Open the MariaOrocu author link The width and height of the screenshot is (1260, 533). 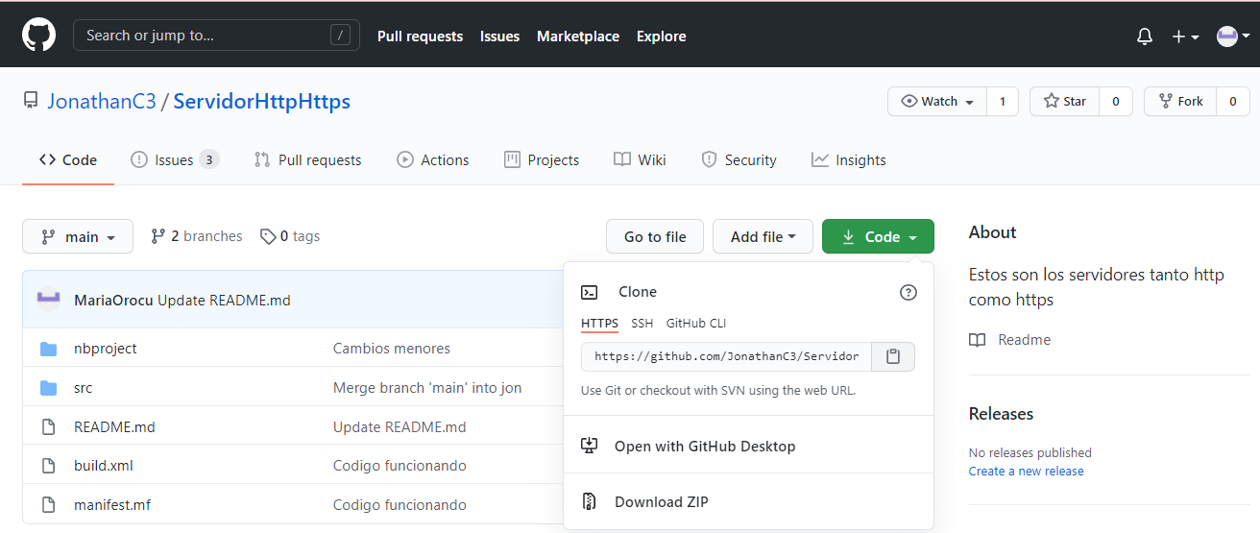pos(113,301)
